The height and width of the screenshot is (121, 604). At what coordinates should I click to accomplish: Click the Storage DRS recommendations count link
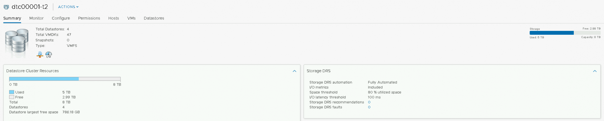(369, 102)
